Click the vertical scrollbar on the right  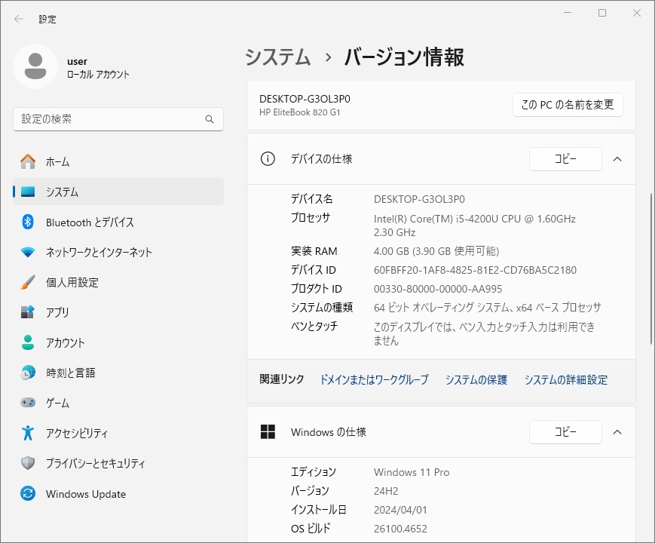click(650, 268)
